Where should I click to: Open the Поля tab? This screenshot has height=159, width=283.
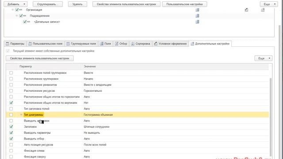(x=106, y=44)
